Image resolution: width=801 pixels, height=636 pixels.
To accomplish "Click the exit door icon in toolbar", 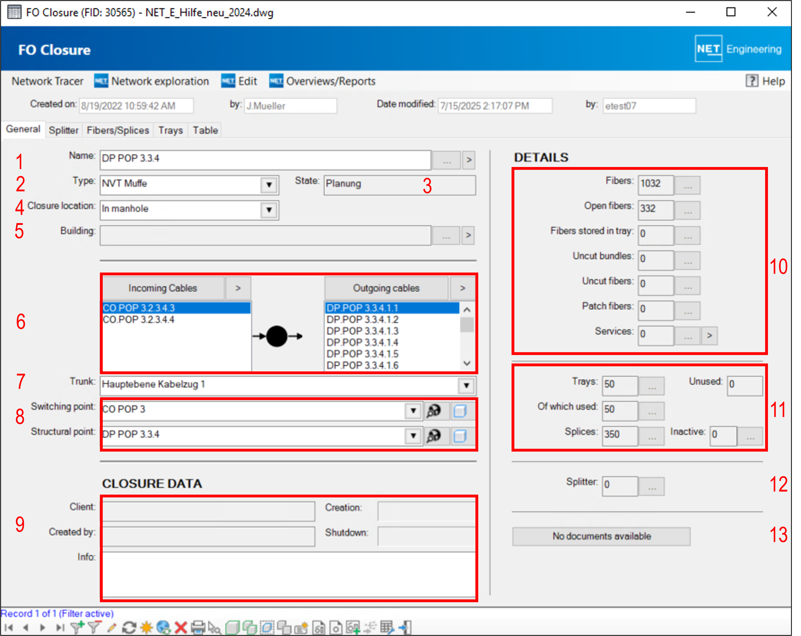I will [405, 628].
